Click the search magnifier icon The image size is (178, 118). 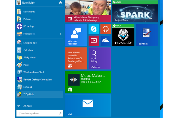(60, 113)
